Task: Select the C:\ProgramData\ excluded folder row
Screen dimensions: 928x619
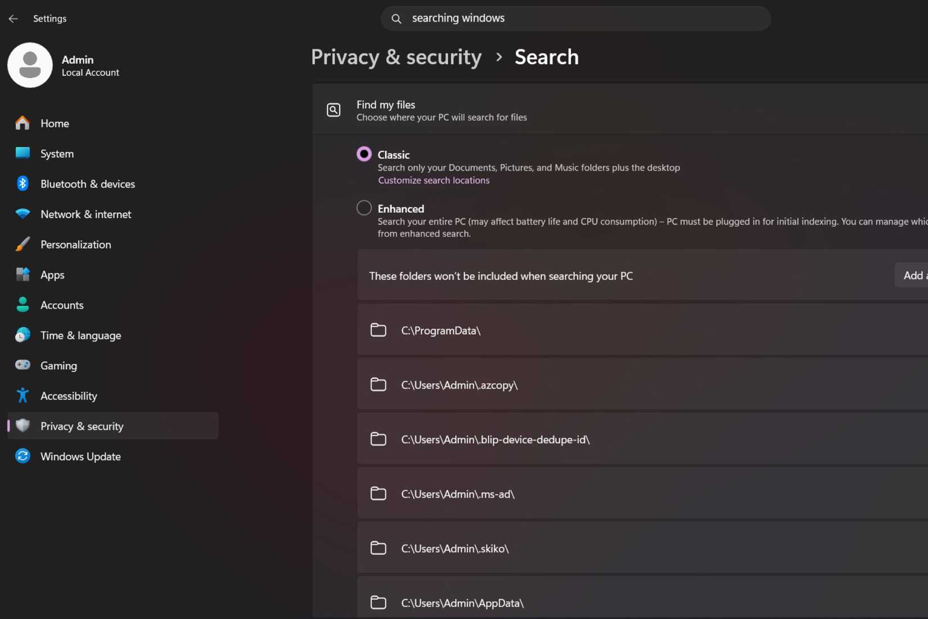Action: pos(643,330)
